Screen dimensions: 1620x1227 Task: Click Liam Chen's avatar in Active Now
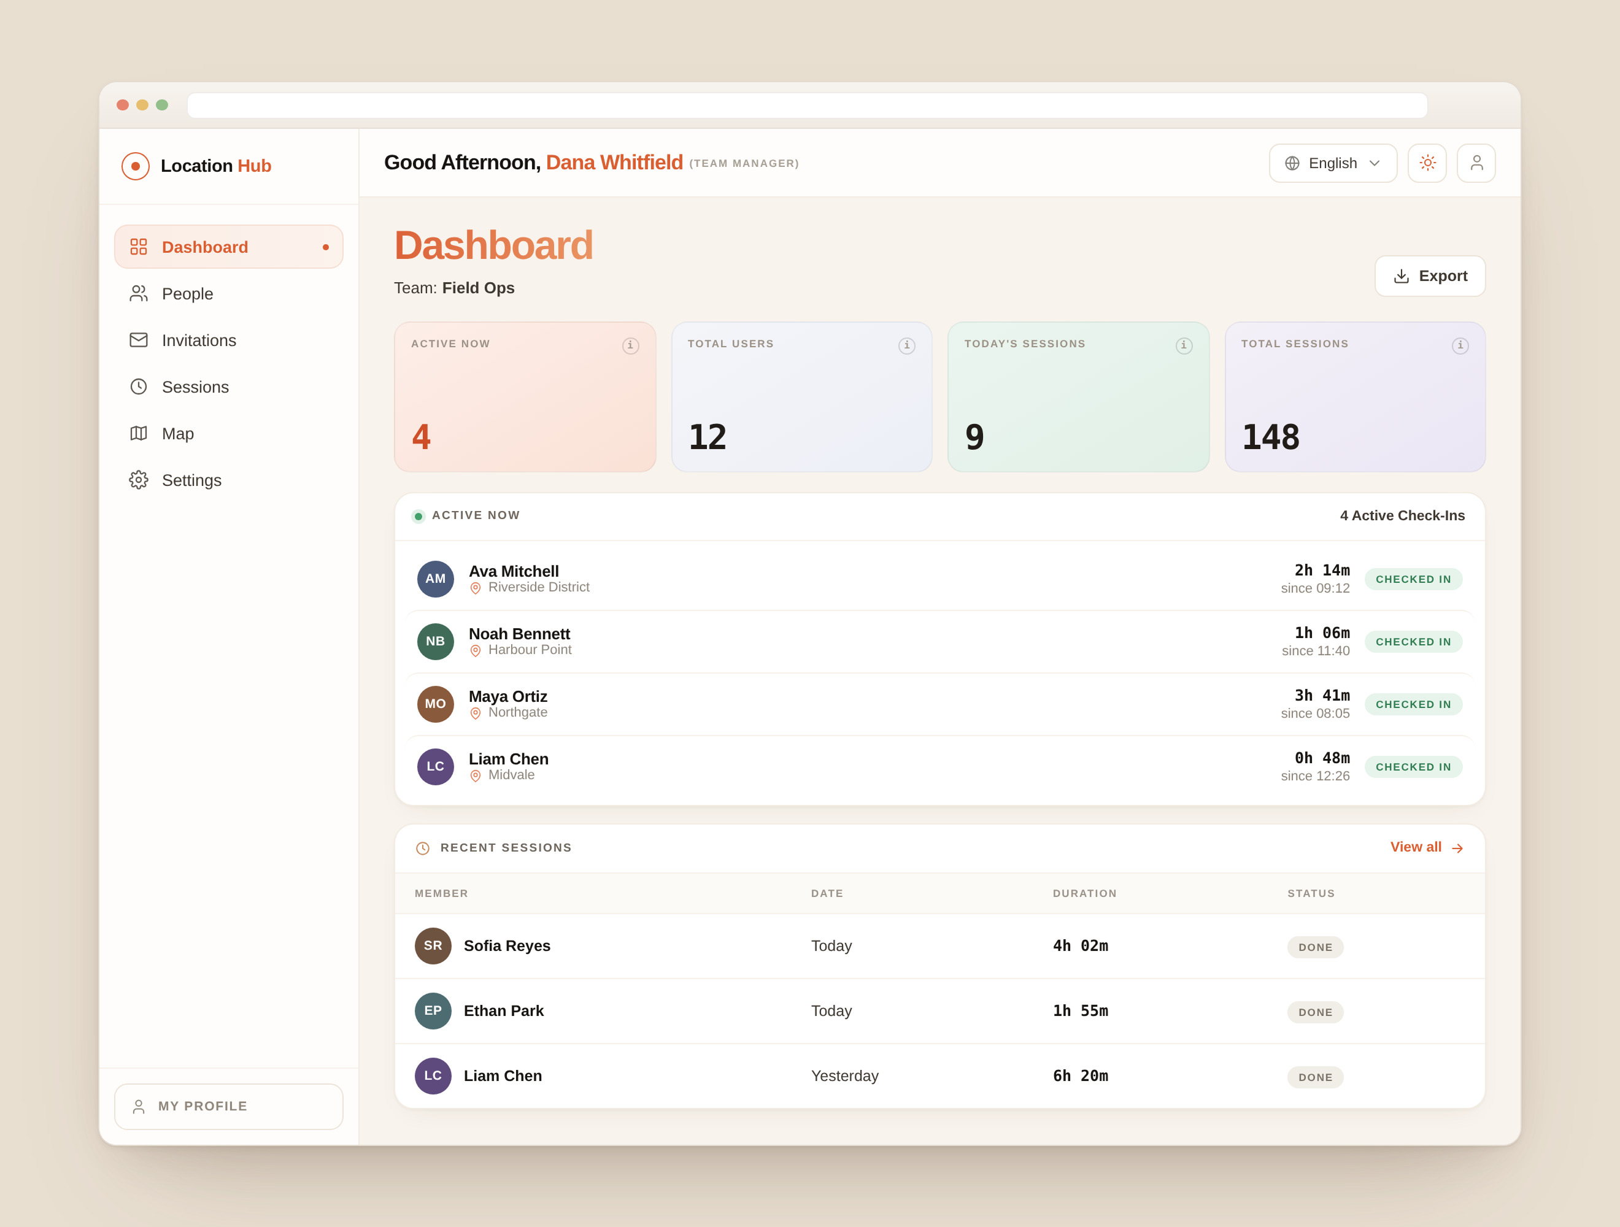[435, 766]
